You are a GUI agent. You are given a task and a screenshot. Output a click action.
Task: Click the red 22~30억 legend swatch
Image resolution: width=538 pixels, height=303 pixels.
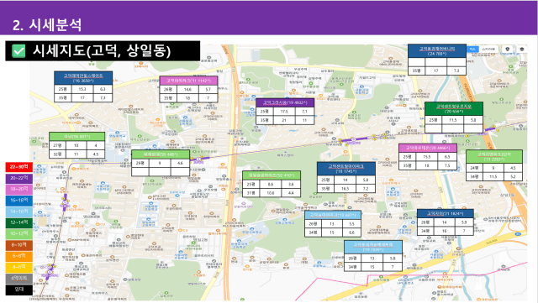click(18, 167)
